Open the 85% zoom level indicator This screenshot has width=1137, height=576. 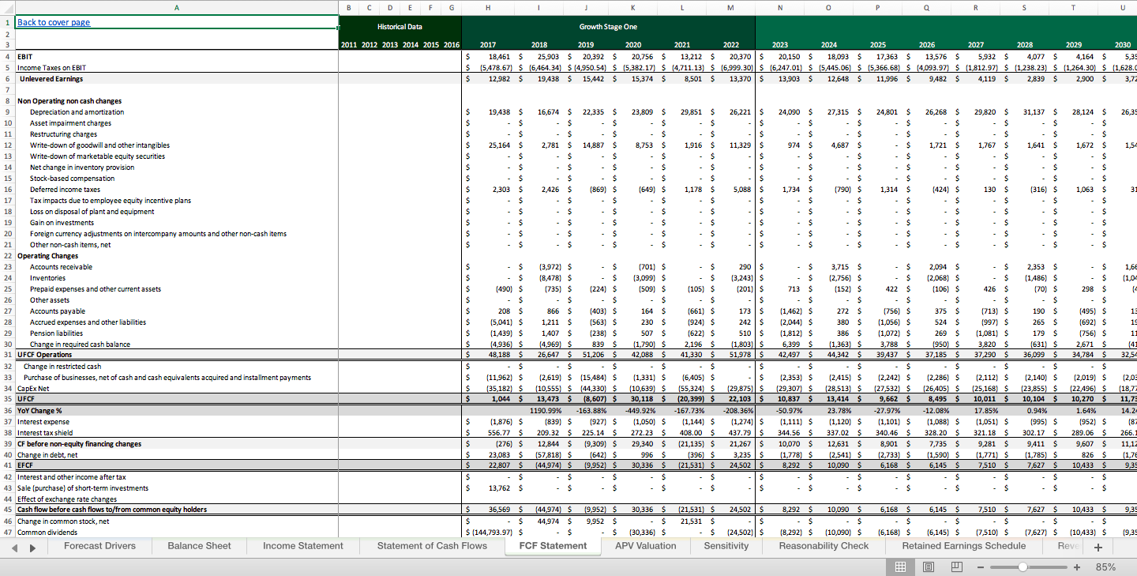tap(1105, 567)
